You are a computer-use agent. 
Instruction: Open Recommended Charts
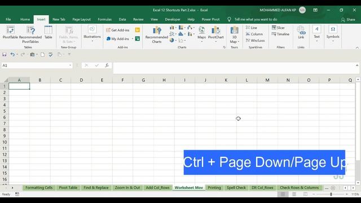click(157, 34)
